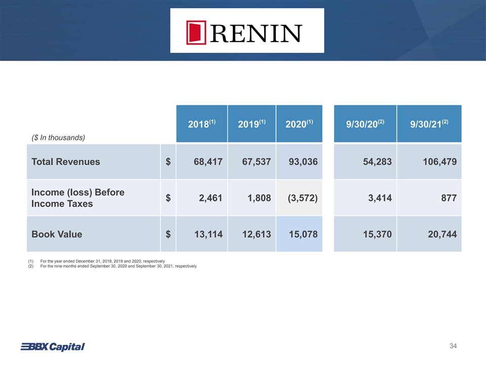The image size is (486, 365).
Task: Select the Total Revenues row label
Action: point(66,162)
